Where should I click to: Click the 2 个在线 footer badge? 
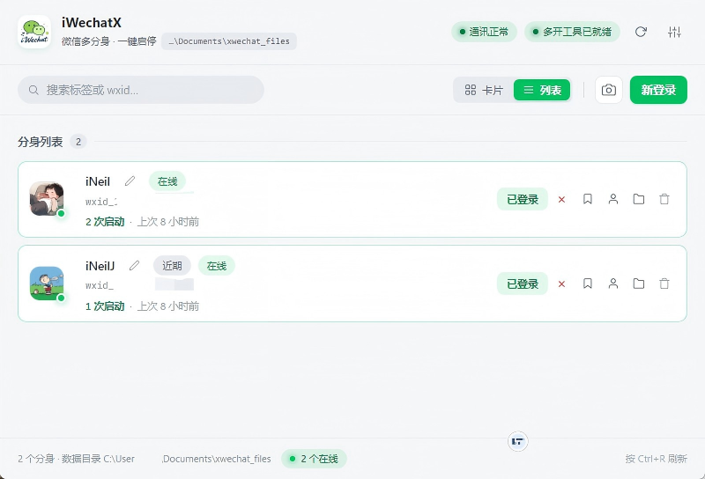(x=314, y=459)
